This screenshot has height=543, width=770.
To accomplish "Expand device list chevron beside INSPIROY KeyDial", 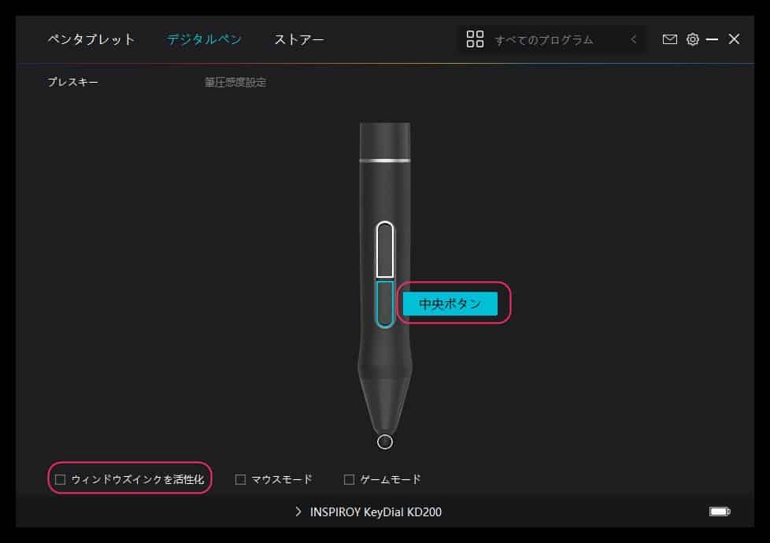I will click(x=298, y=512).
